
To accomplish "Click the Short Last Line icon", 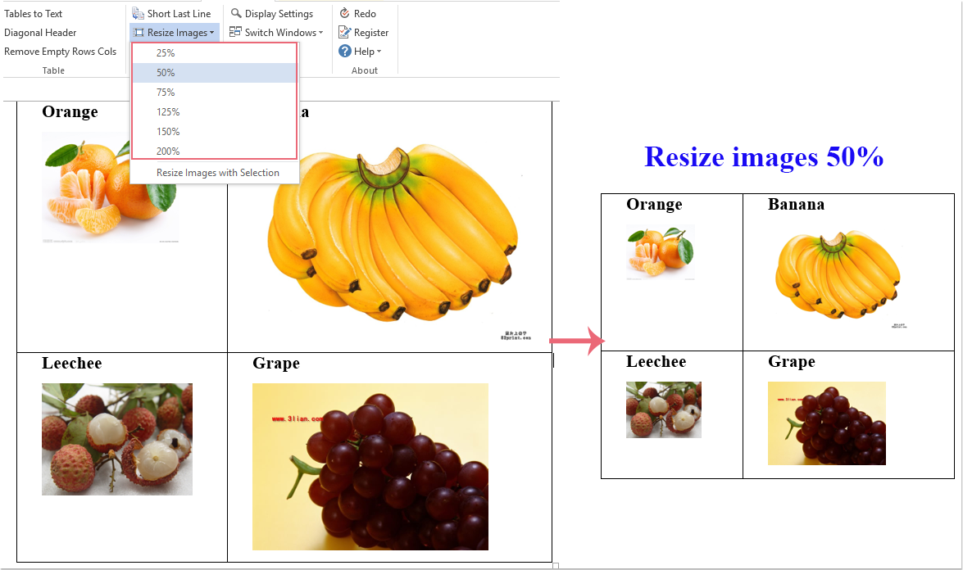I will point(139,14).
